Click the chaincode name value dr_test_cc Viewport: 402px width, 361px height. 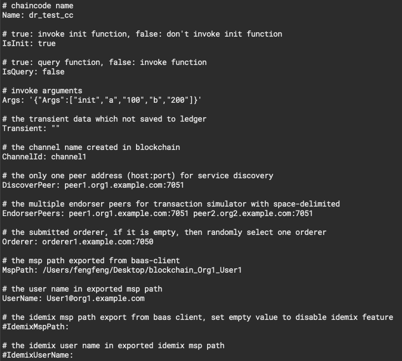coord(51,15)
